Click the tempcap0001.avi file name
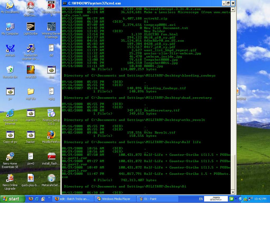270x234 pixels. coord(160,25)
